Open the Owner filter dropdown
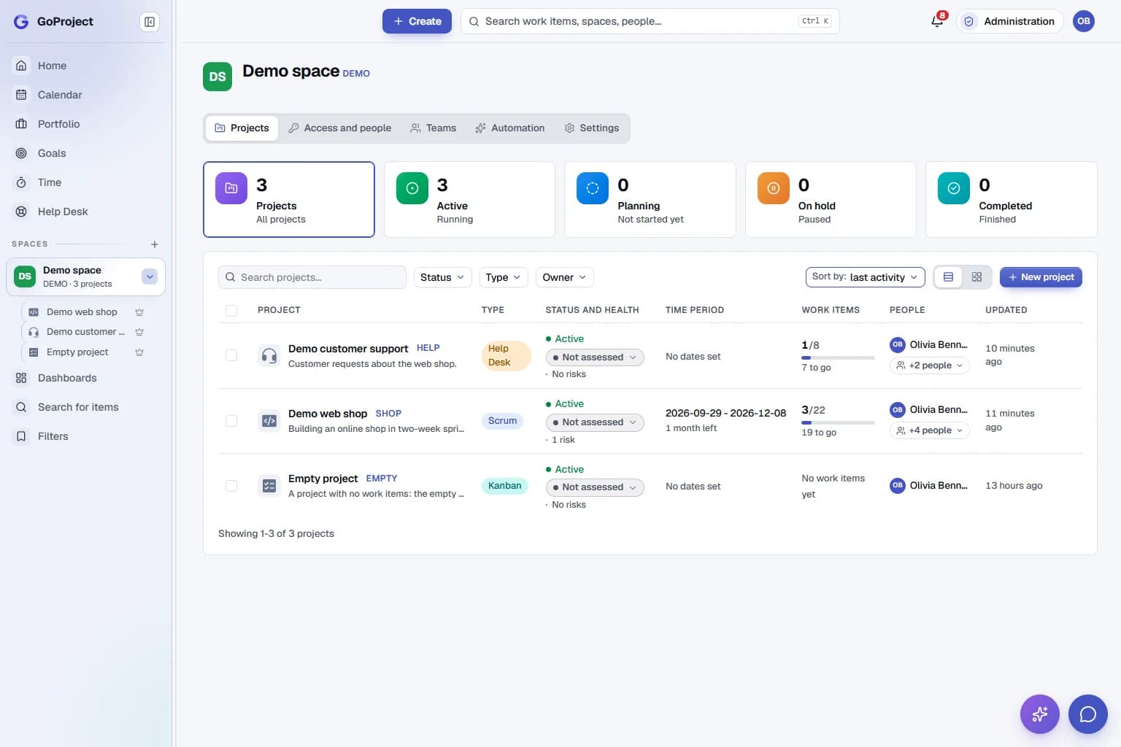Screen dimensions: 1121x747 (564, 277)
